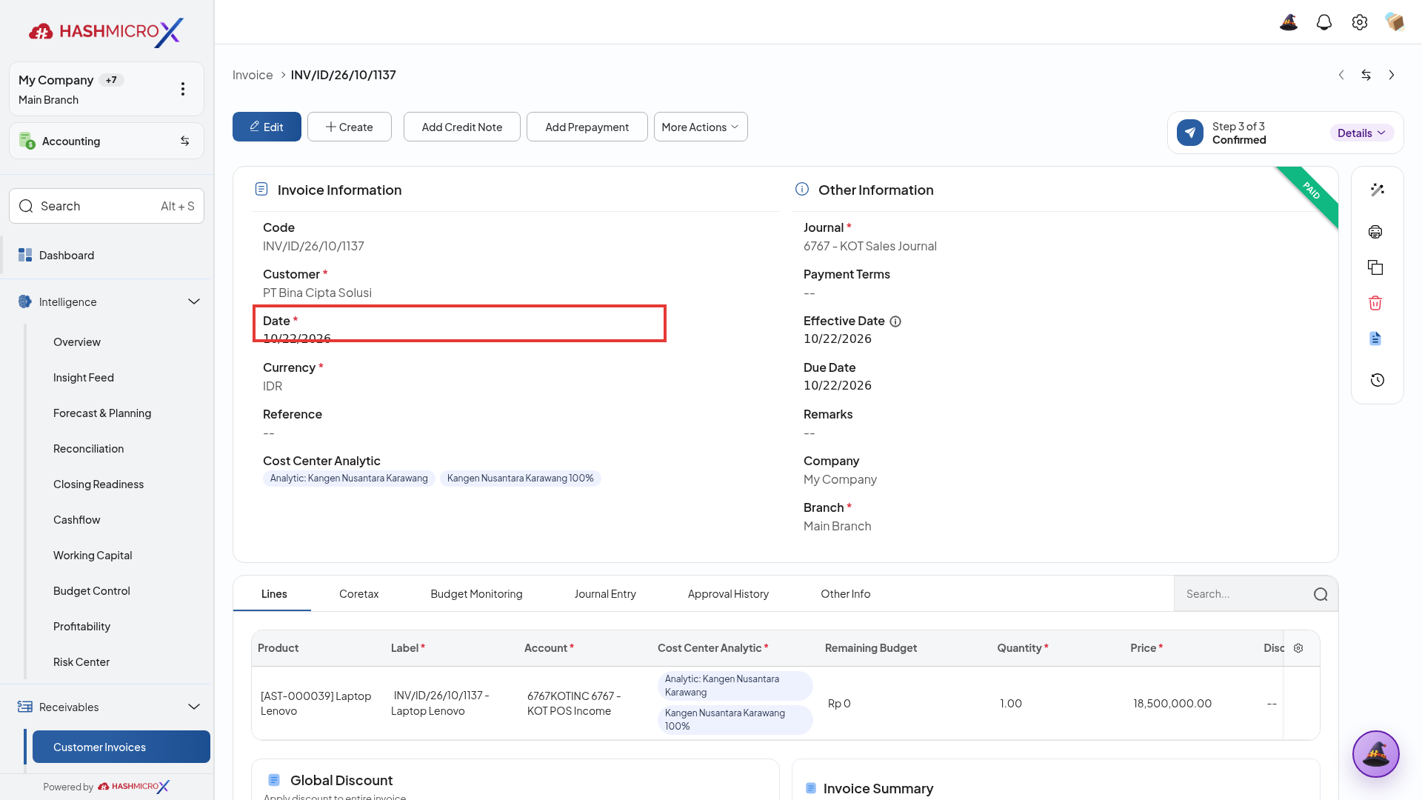Click the Analytic: Kangen Nusantara Karawang header tag
Image resolution: width=1422 pixels, height=800 pixels.
349,479
